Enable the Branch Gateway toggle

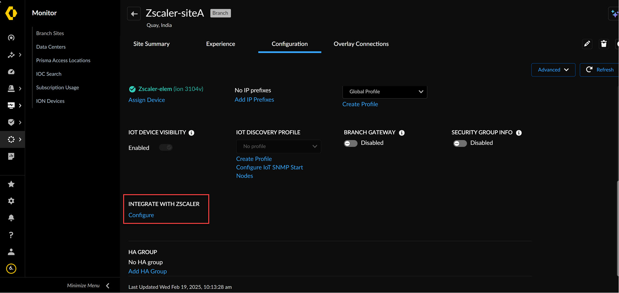[350, 143]
